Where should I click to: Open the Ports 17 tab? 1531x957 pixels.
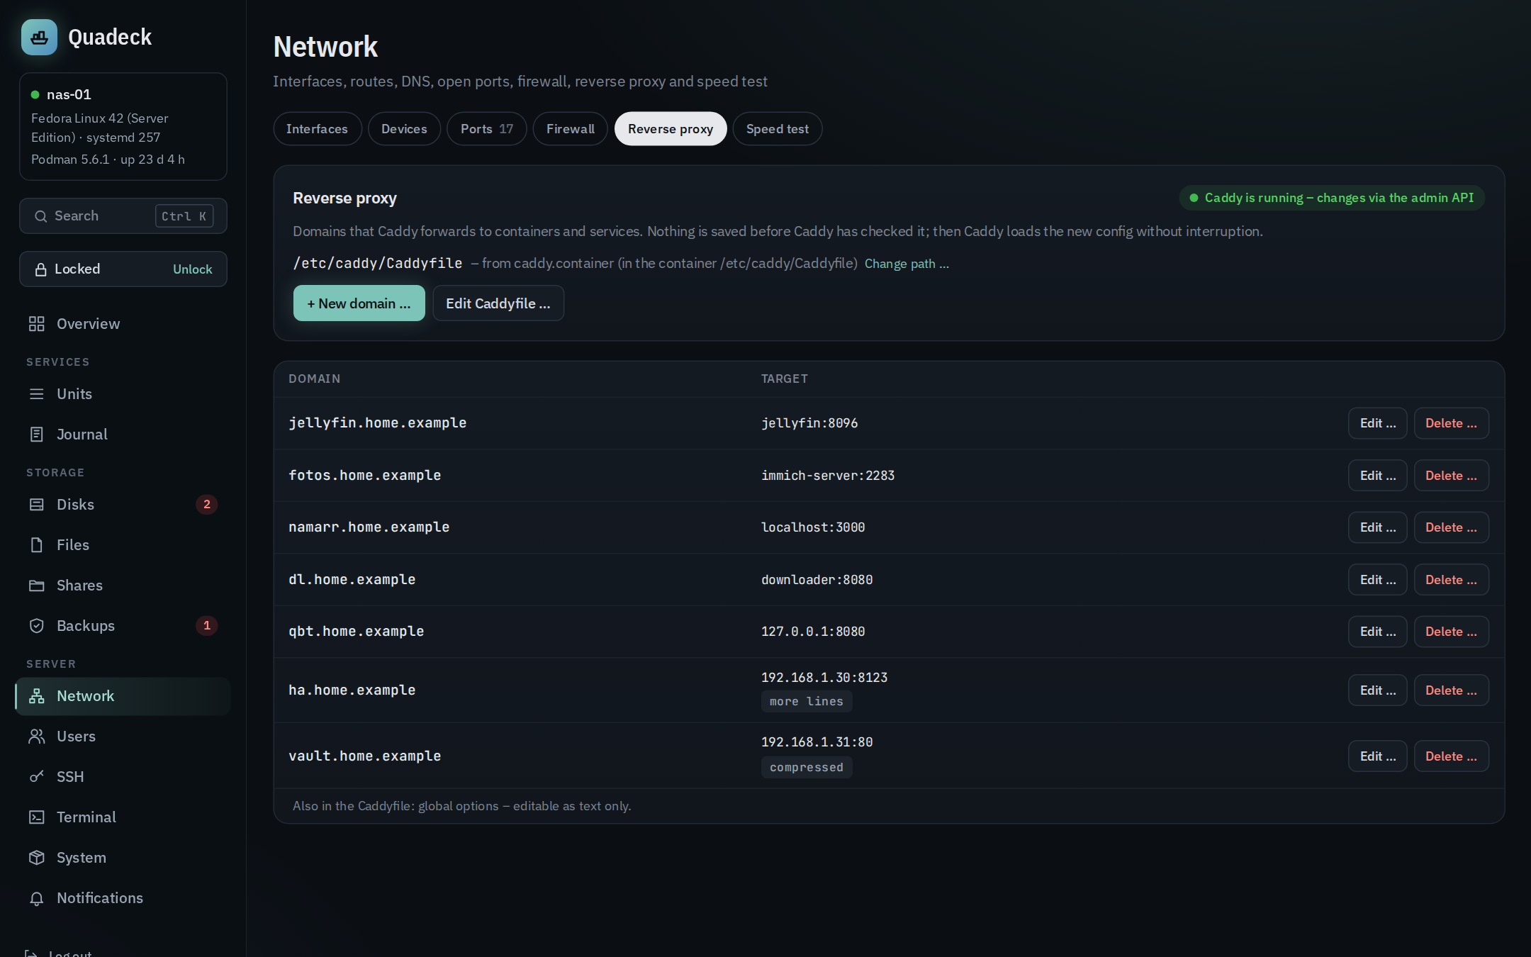coord(486,129)
